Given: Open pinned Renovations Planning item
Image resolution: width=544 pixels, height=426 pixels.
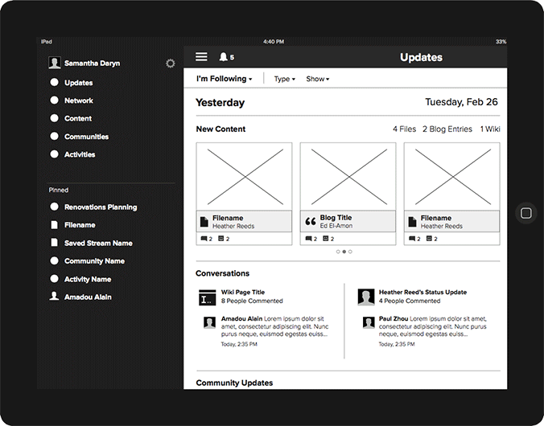Looking at the screenshot, I should (x=100, y=207).
